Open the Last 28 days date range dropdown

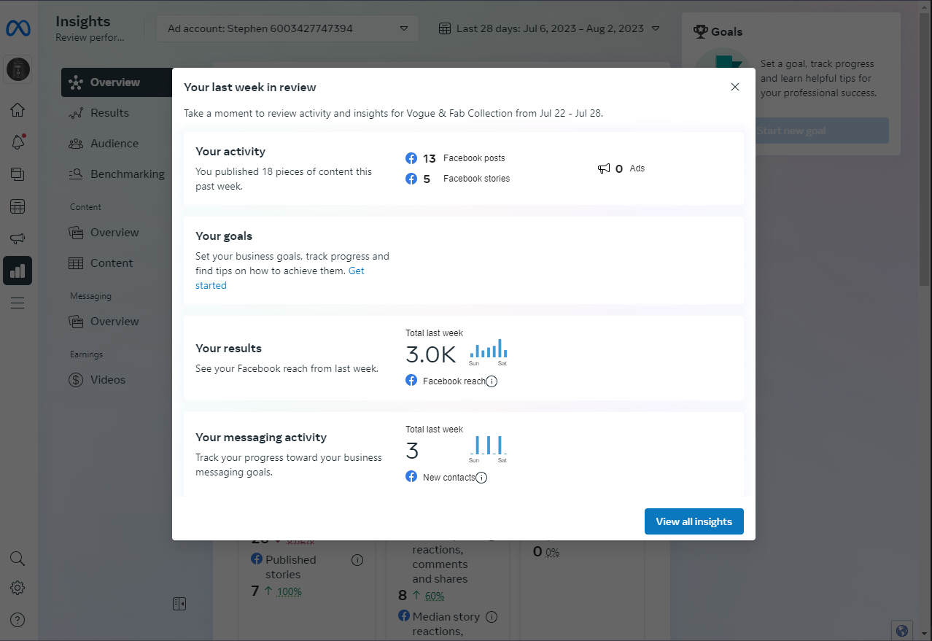(x=549, y=29)
